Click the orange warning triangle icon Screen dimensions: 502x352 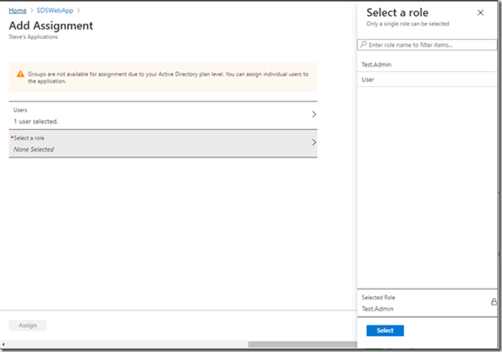pos(21,74)
